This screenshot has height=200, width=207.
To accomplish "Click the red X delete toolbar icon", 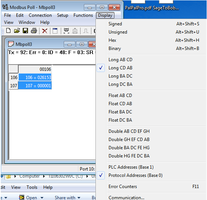I will pyautogui.click(x=45, y=31).
